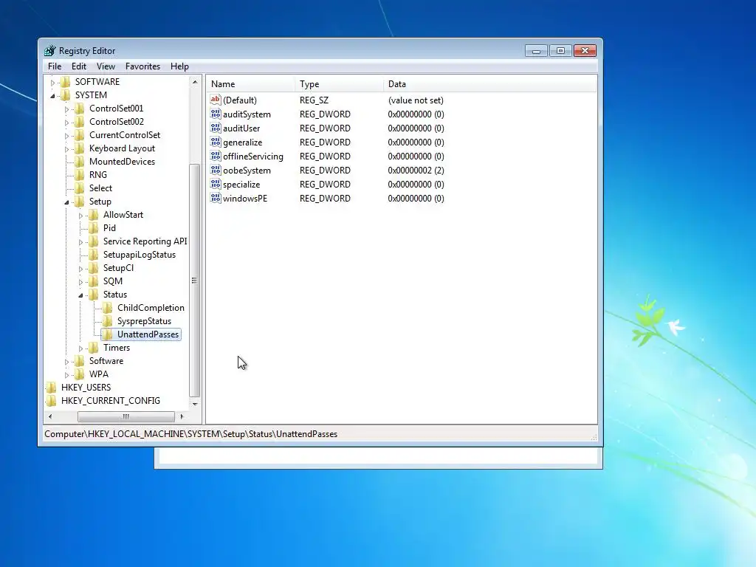Image resolution: width=756 pixels, height=567 pixels.
Task: Click the DWORD icon of auditSystem
Action: point(215,114)
